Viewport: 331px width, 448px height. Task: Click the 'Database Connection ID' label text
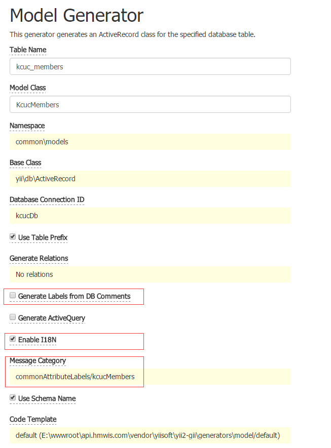47,199
